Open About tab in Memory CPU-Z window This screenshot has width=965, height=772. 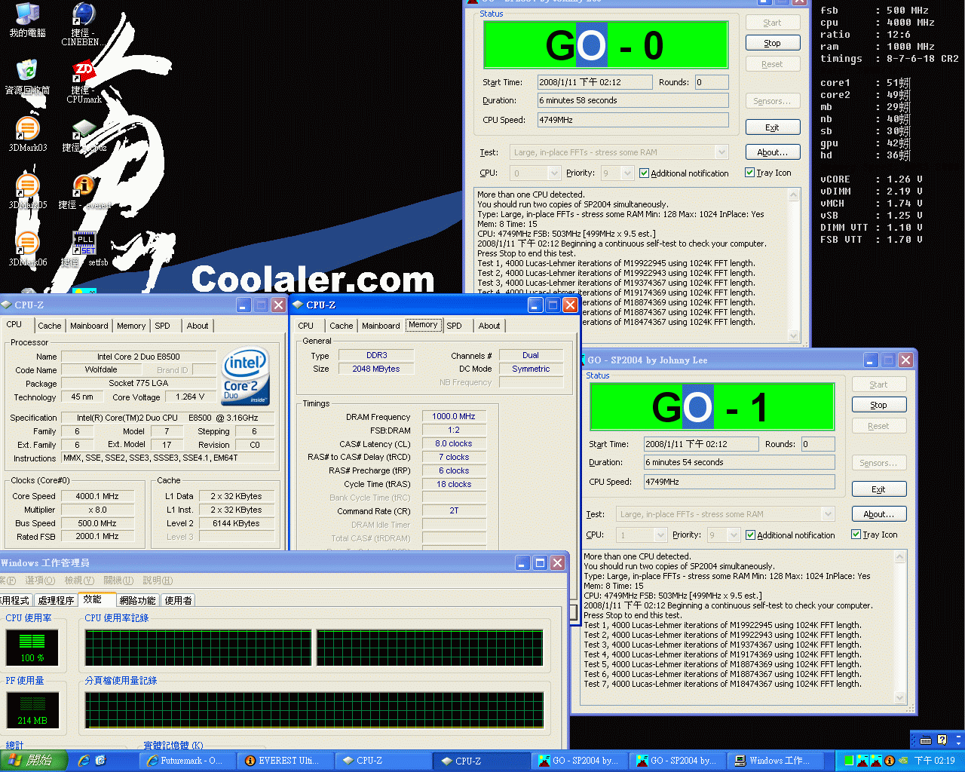point(489,326)
